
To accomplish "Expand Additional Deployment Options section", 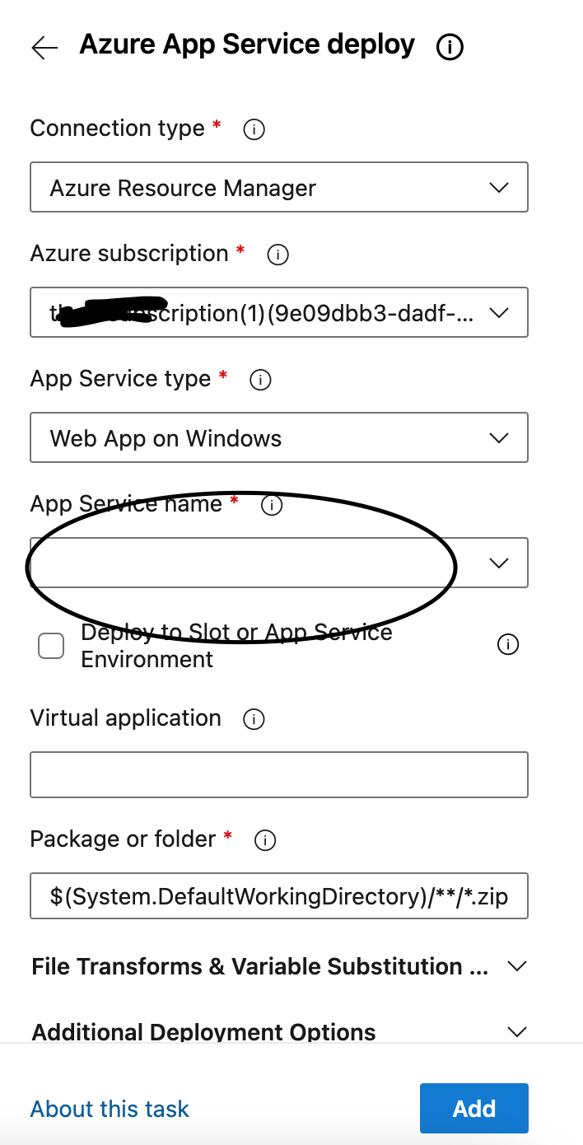I will 279,1032.
